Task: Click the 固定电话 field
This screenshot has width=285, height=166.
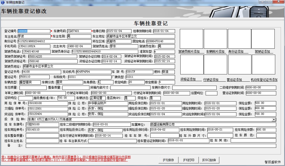Action: coord(161,41)
